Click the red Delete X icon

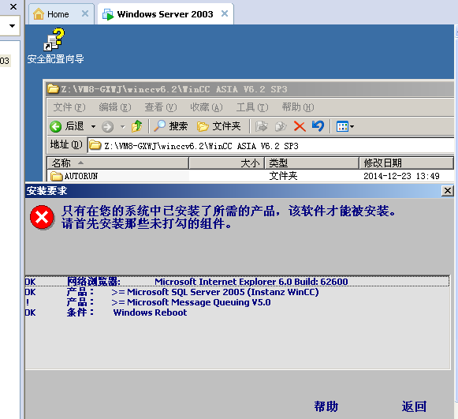pos(300,126)
